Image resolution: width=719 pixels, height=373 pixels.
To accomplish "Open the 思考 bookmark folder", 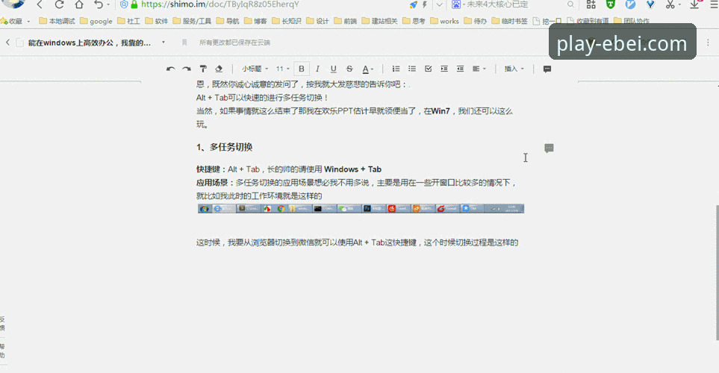I will (x=414, y=21).
